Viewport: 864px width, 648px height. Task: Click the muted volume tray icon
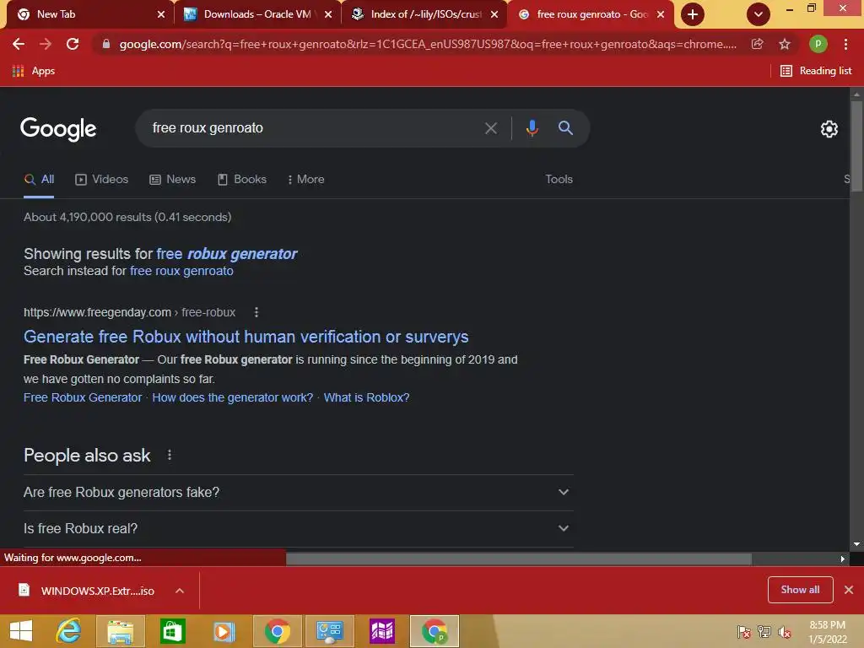click(x=785, y=632)
